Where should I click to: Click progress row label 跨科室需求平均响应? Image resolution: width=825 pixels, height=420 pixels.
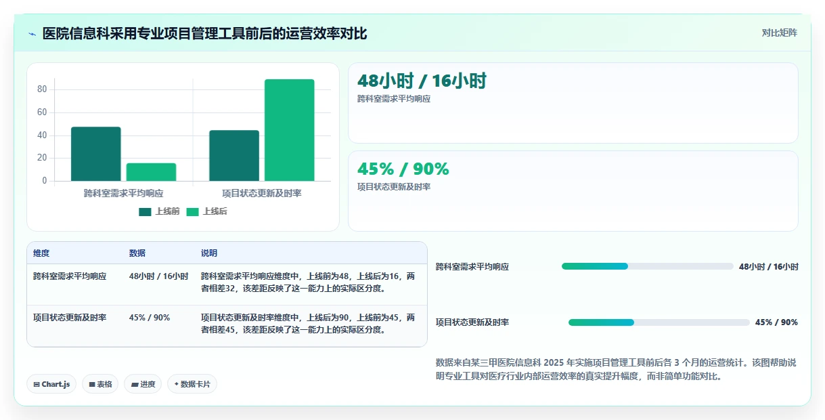472,267
